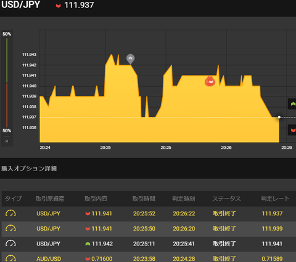Screen dimensions: 296x262
Task: Click the judgment rate 111.939 in the table
Action: click(272, 229)
